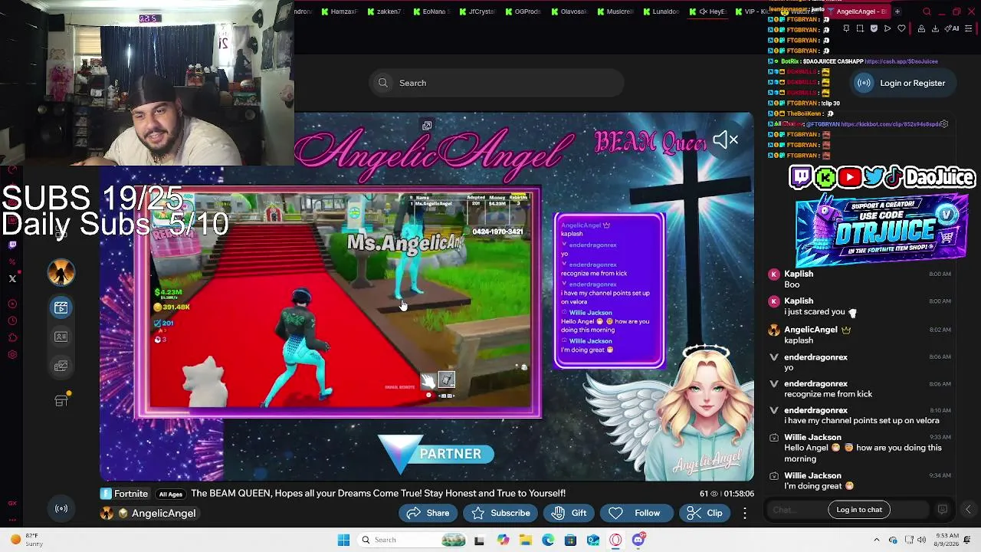Switch to the OGProds browser tab
This screenshot has height=552, width=981.
[523, 11]
